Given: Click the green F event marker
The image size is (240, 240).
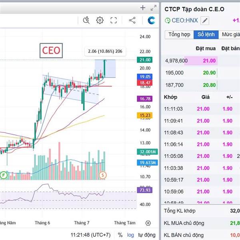Looking at the screenshot, I should coord(4,175).
